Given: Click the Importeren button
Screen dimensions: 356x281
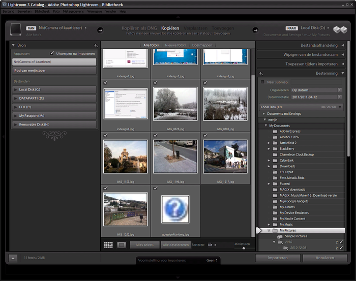Looking at the screenshot, I should [278, 258].
